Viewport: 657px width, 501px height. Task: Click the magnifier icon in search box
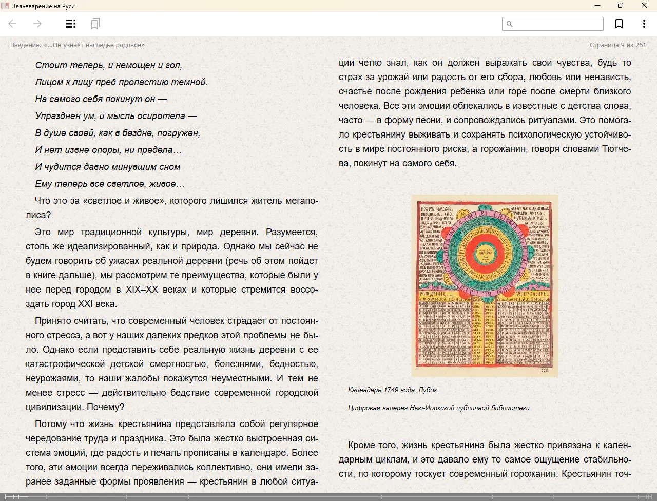point(510,24)
